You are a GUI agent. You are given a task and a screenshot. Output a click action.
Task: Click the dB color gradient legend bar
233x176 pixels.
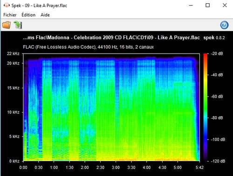tap(206, 107)
